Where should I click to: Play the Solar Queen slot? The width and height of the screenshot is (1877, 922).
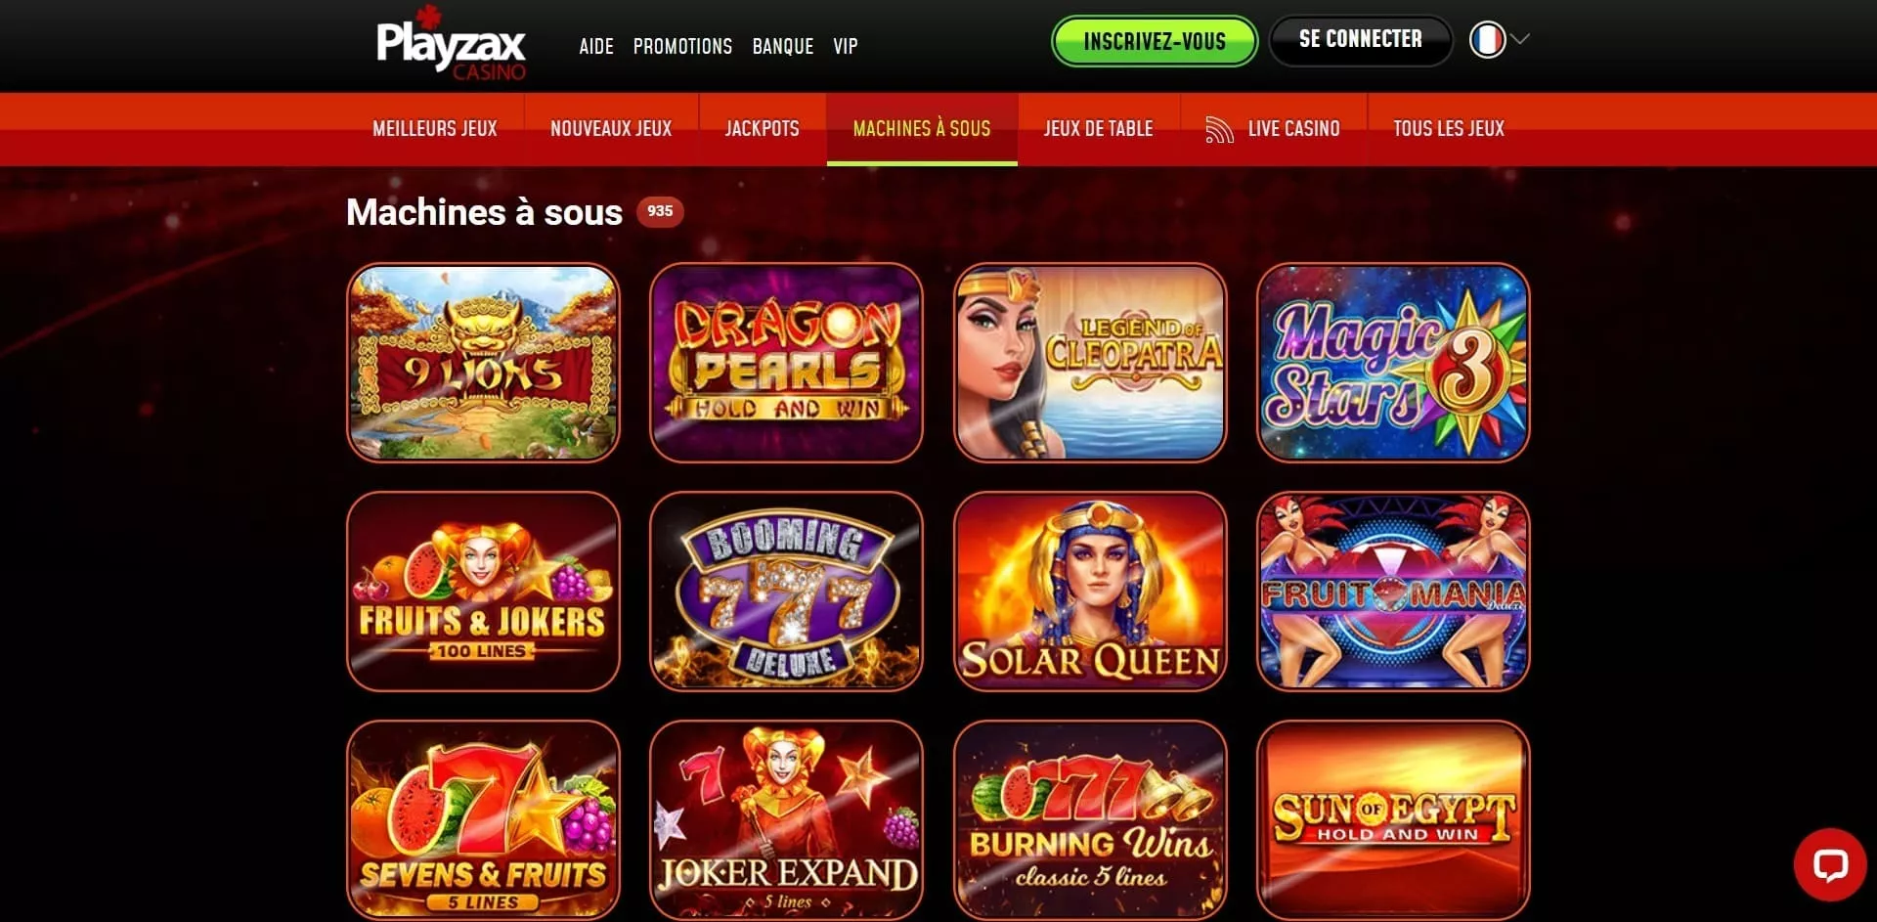point(1090,592)
